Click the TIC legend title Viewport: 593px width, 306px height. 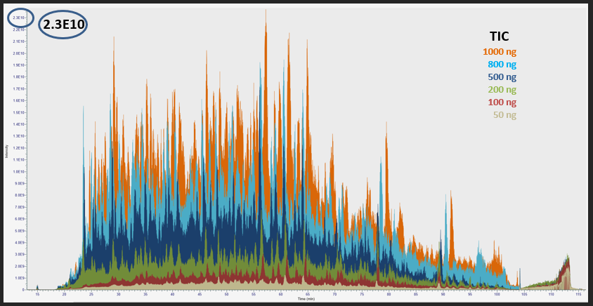(x=500, y=36)
